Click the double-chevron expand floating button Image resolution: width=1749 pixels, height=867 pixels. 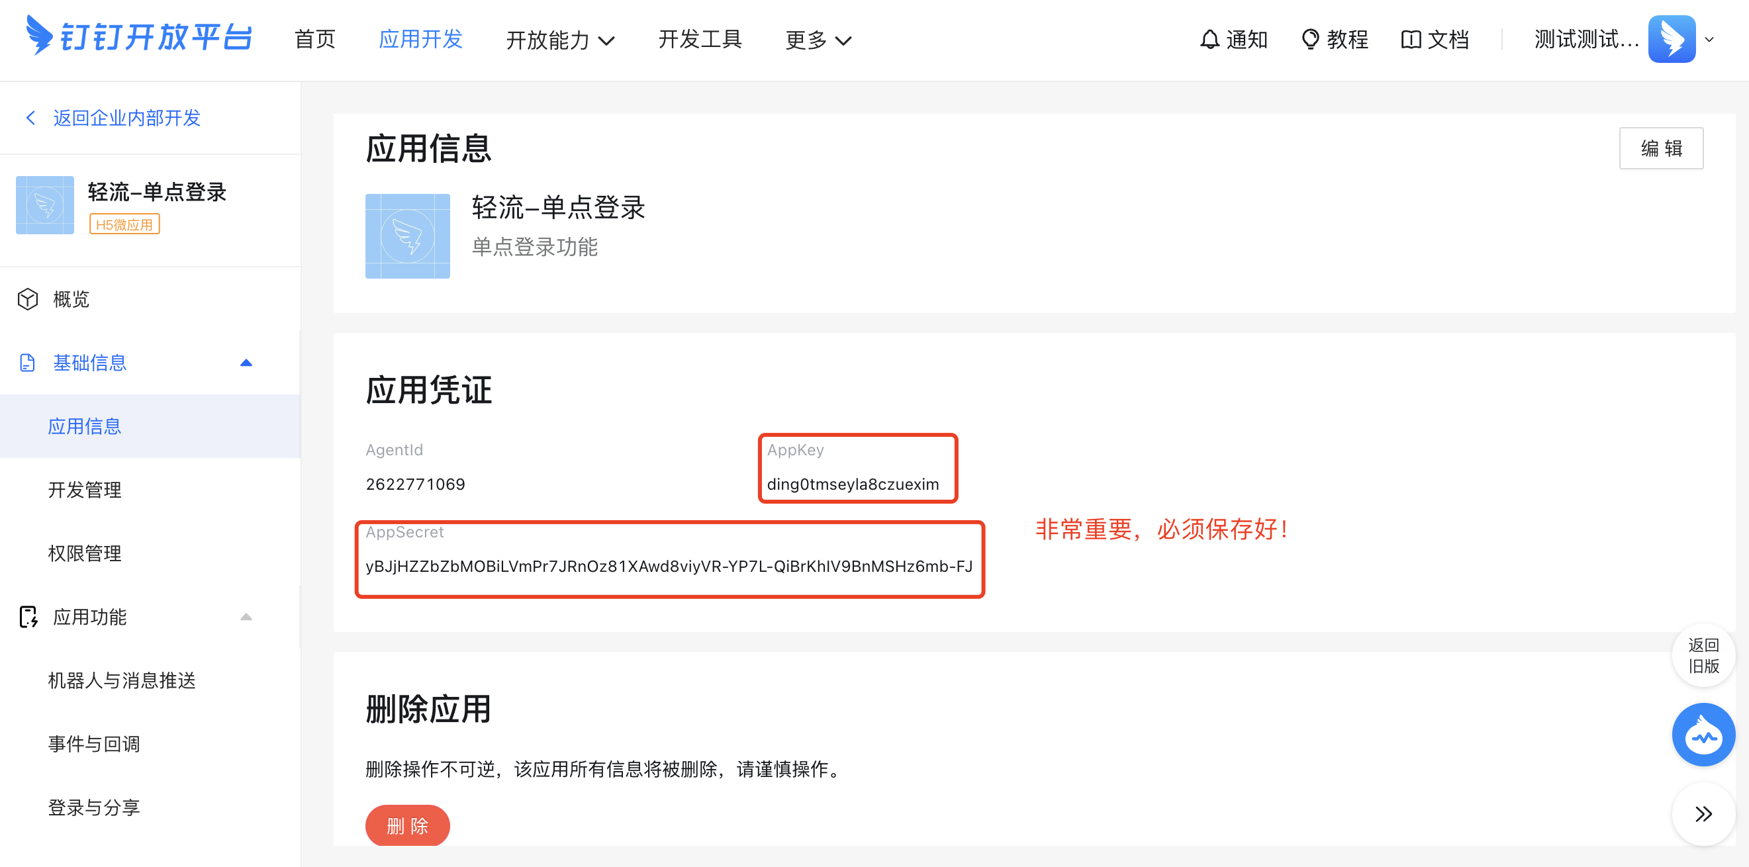pyautogui.click(x=1703, y=814)
